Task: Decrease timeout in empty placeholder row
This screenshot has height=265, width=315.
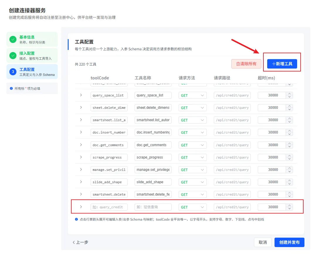Action: (x=289, y=209)
